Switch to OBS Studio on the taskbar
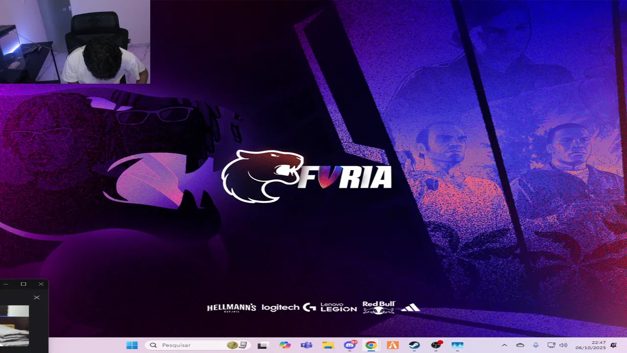The height and width of the screenshot is (353, 627). (436, 345)
